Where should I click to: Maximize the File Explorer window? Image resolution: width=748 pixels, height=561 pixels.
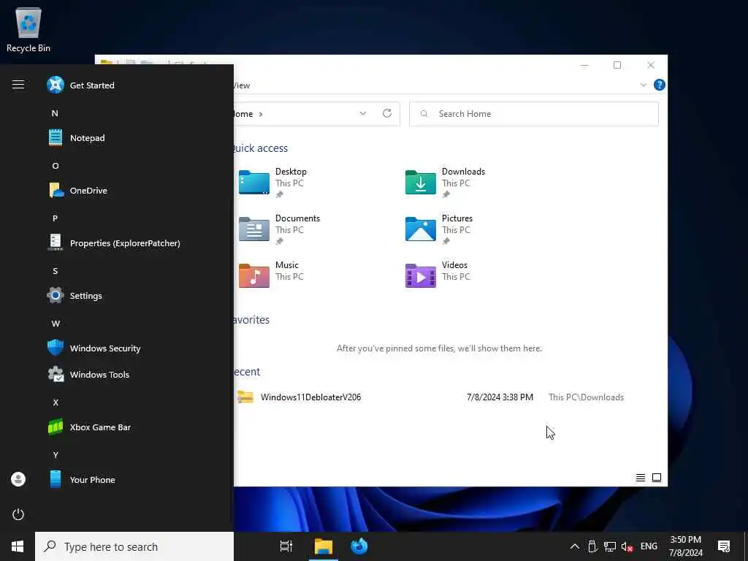point(617,65)
